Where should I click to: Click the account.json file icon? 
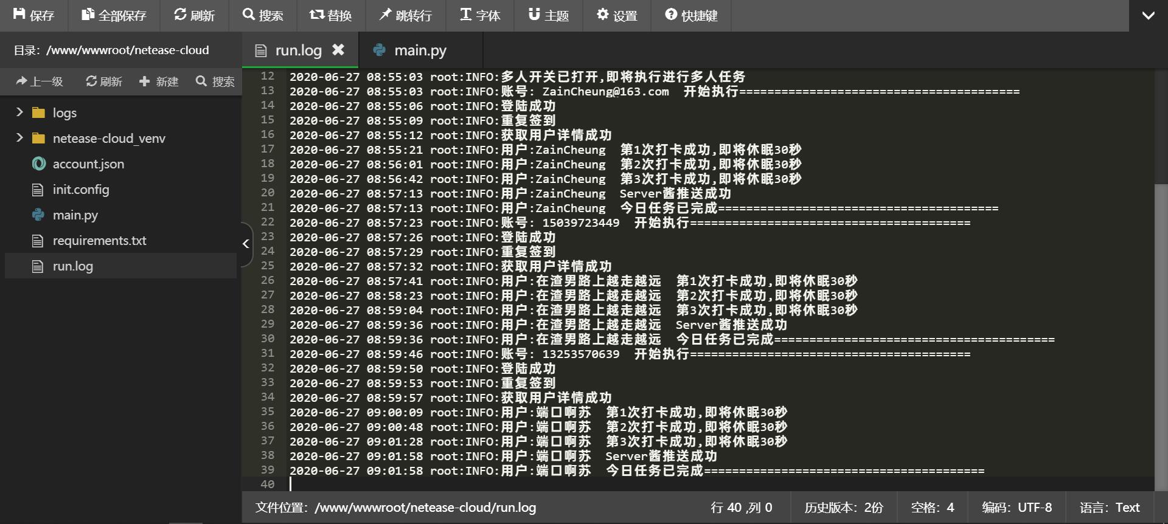pos(39,164)
